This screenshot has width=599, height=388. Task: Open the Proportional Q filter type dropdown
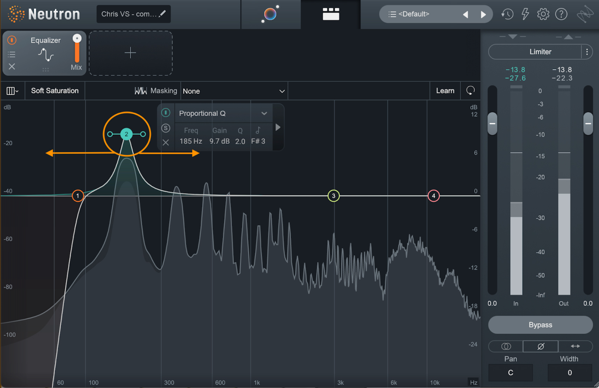pos(223,113)
